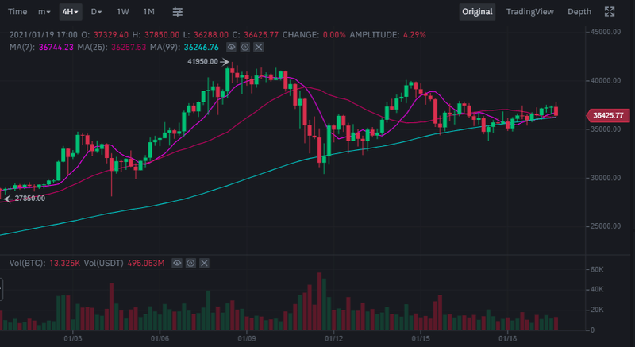Remove the Volume indicator with X

click(205, 263)
